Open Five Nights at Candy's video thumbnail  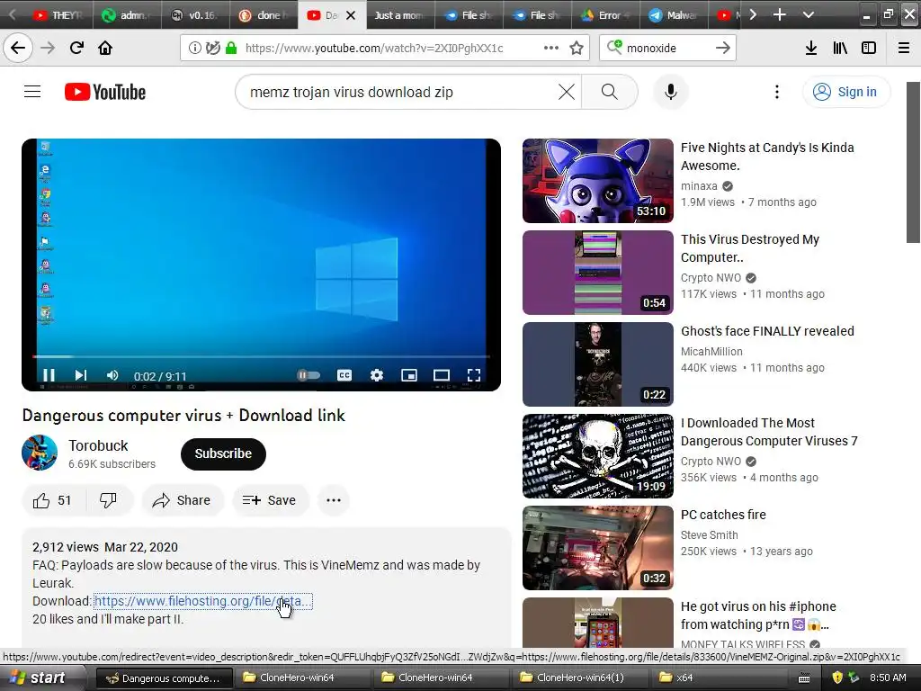coord(598,181)
